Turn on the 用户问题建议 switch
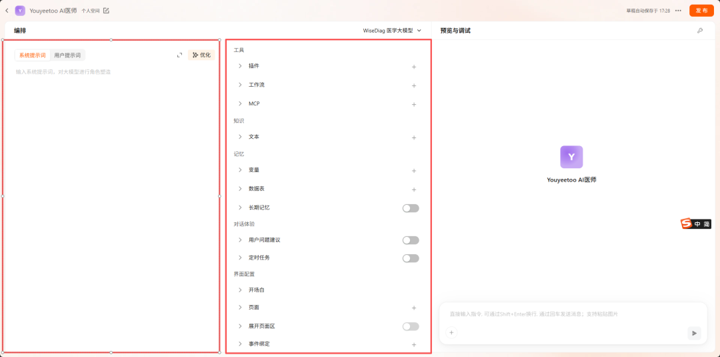This screenshot has height=357, width=720. tap(411, 240)
